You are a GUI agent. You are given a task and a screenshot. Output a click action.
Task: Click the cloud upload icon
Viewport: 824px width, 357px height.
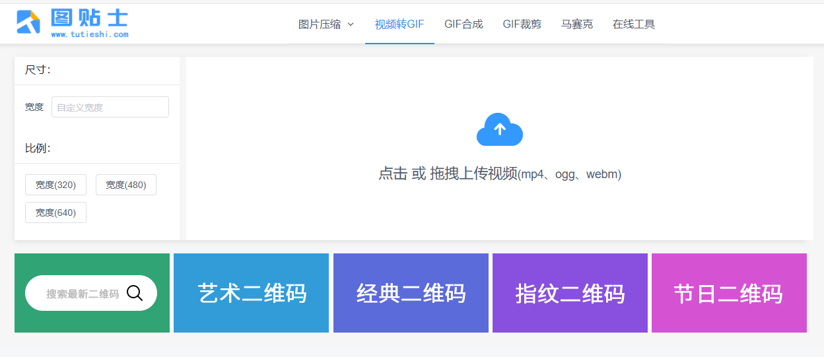500,129
